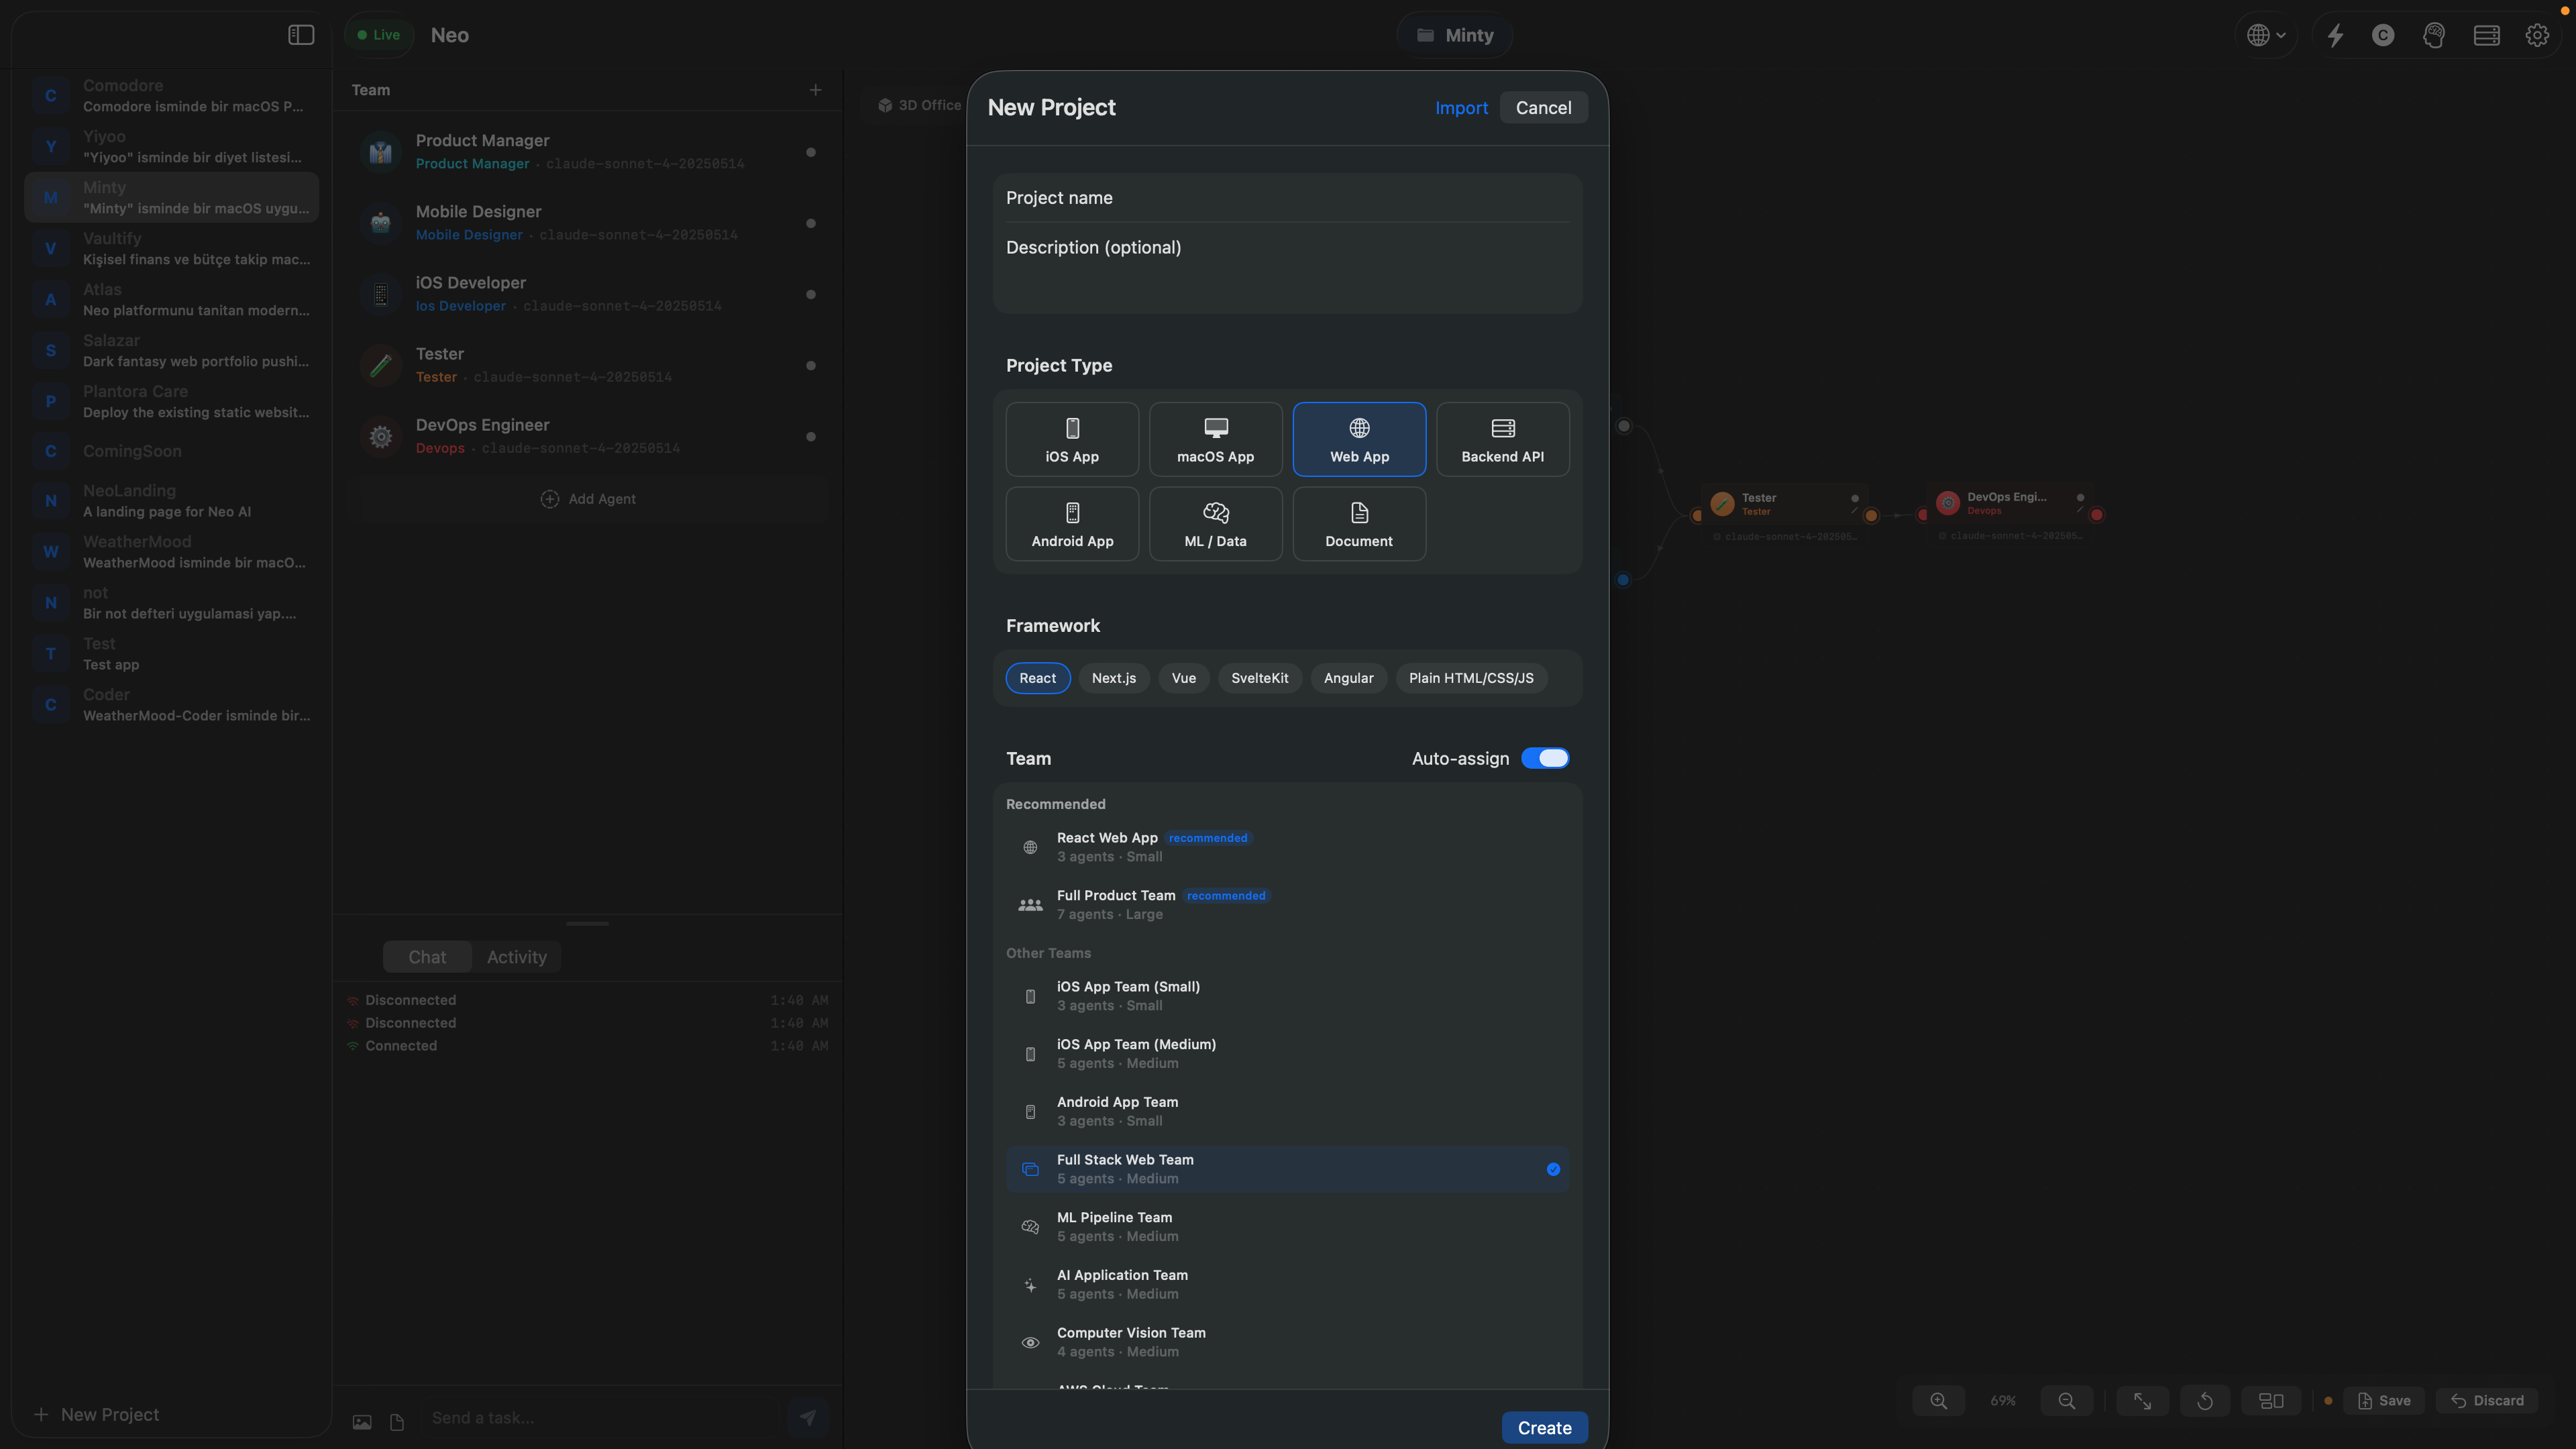Click the DevOps Engineer node on canvas
Image resolution: width=2576 pixels, height=1449 pixels.
pos(2010,503)
